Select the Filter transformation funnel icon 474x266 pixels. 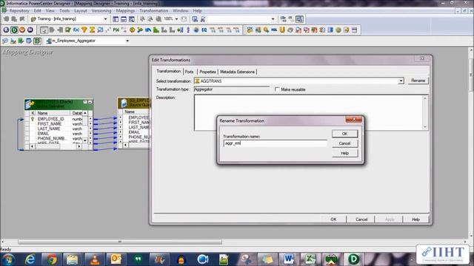(x=84, y=30)
